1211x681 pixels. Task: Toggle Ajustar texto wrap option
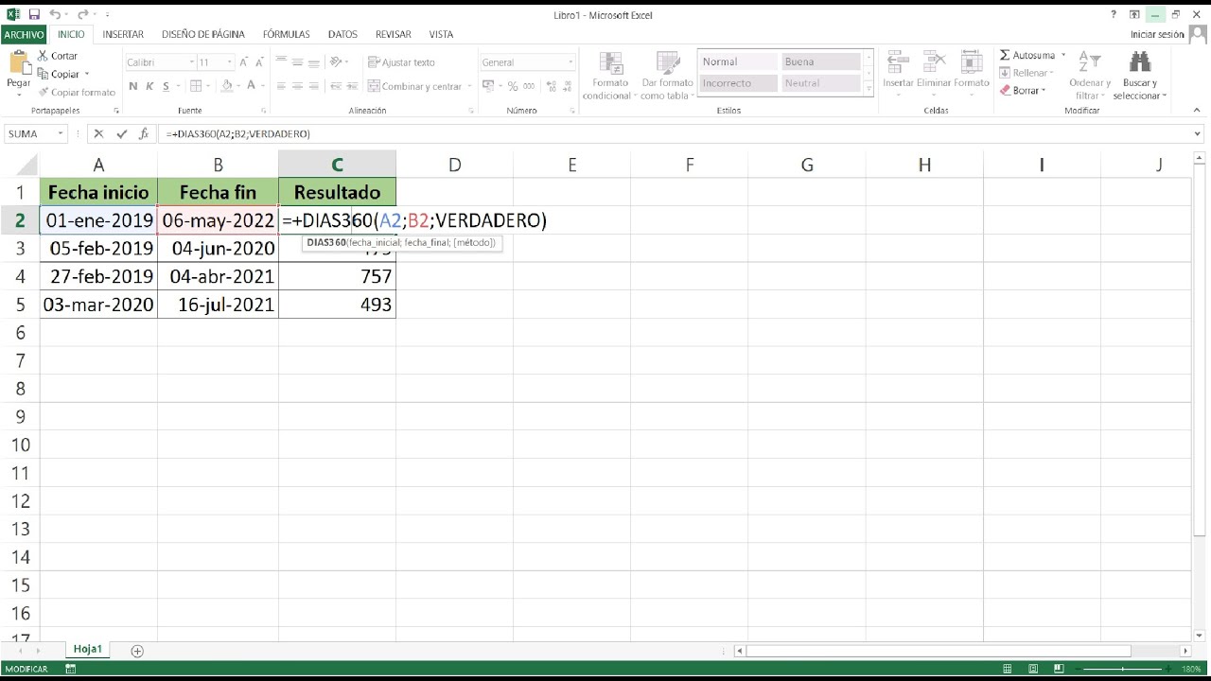click(402, 62)
